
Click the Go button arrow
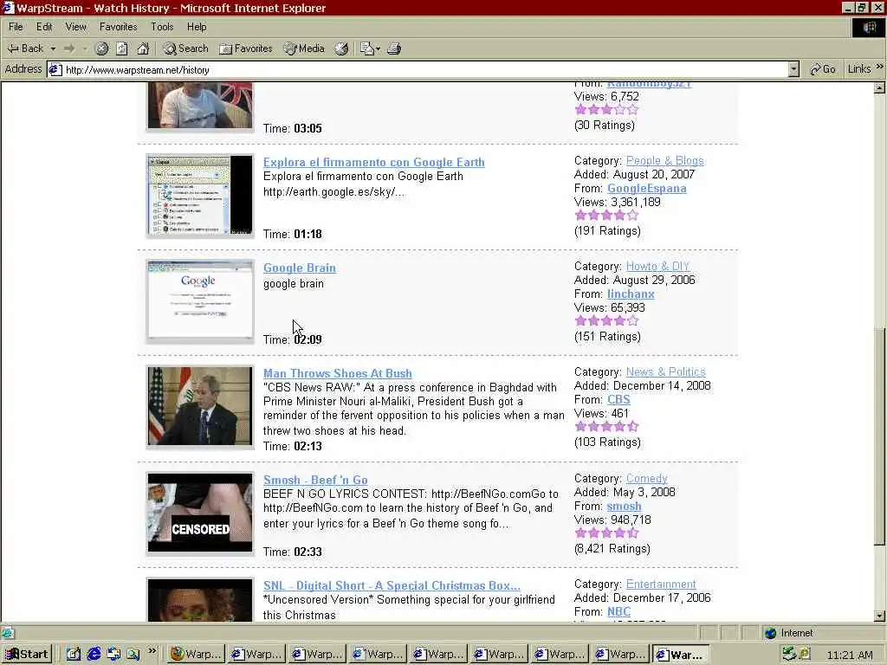[x=823, y=69]
